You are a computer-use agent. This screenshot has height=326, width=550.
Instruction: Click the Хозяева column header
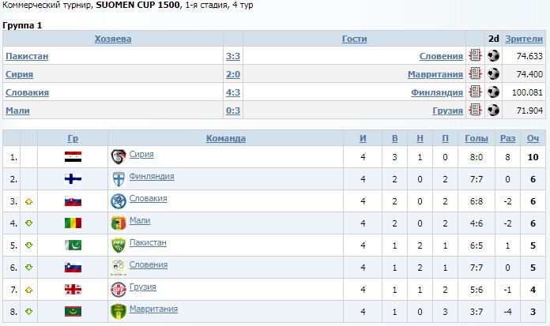(x=113, y=39)
